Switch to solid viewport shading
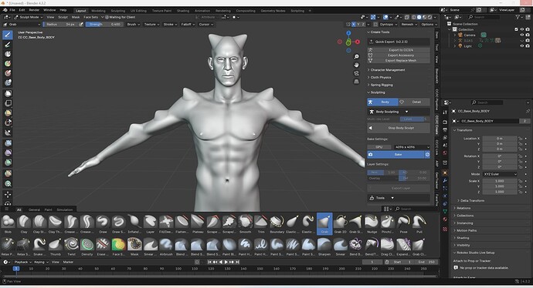The height and width of the screenshot is (288, 533). 419,17
